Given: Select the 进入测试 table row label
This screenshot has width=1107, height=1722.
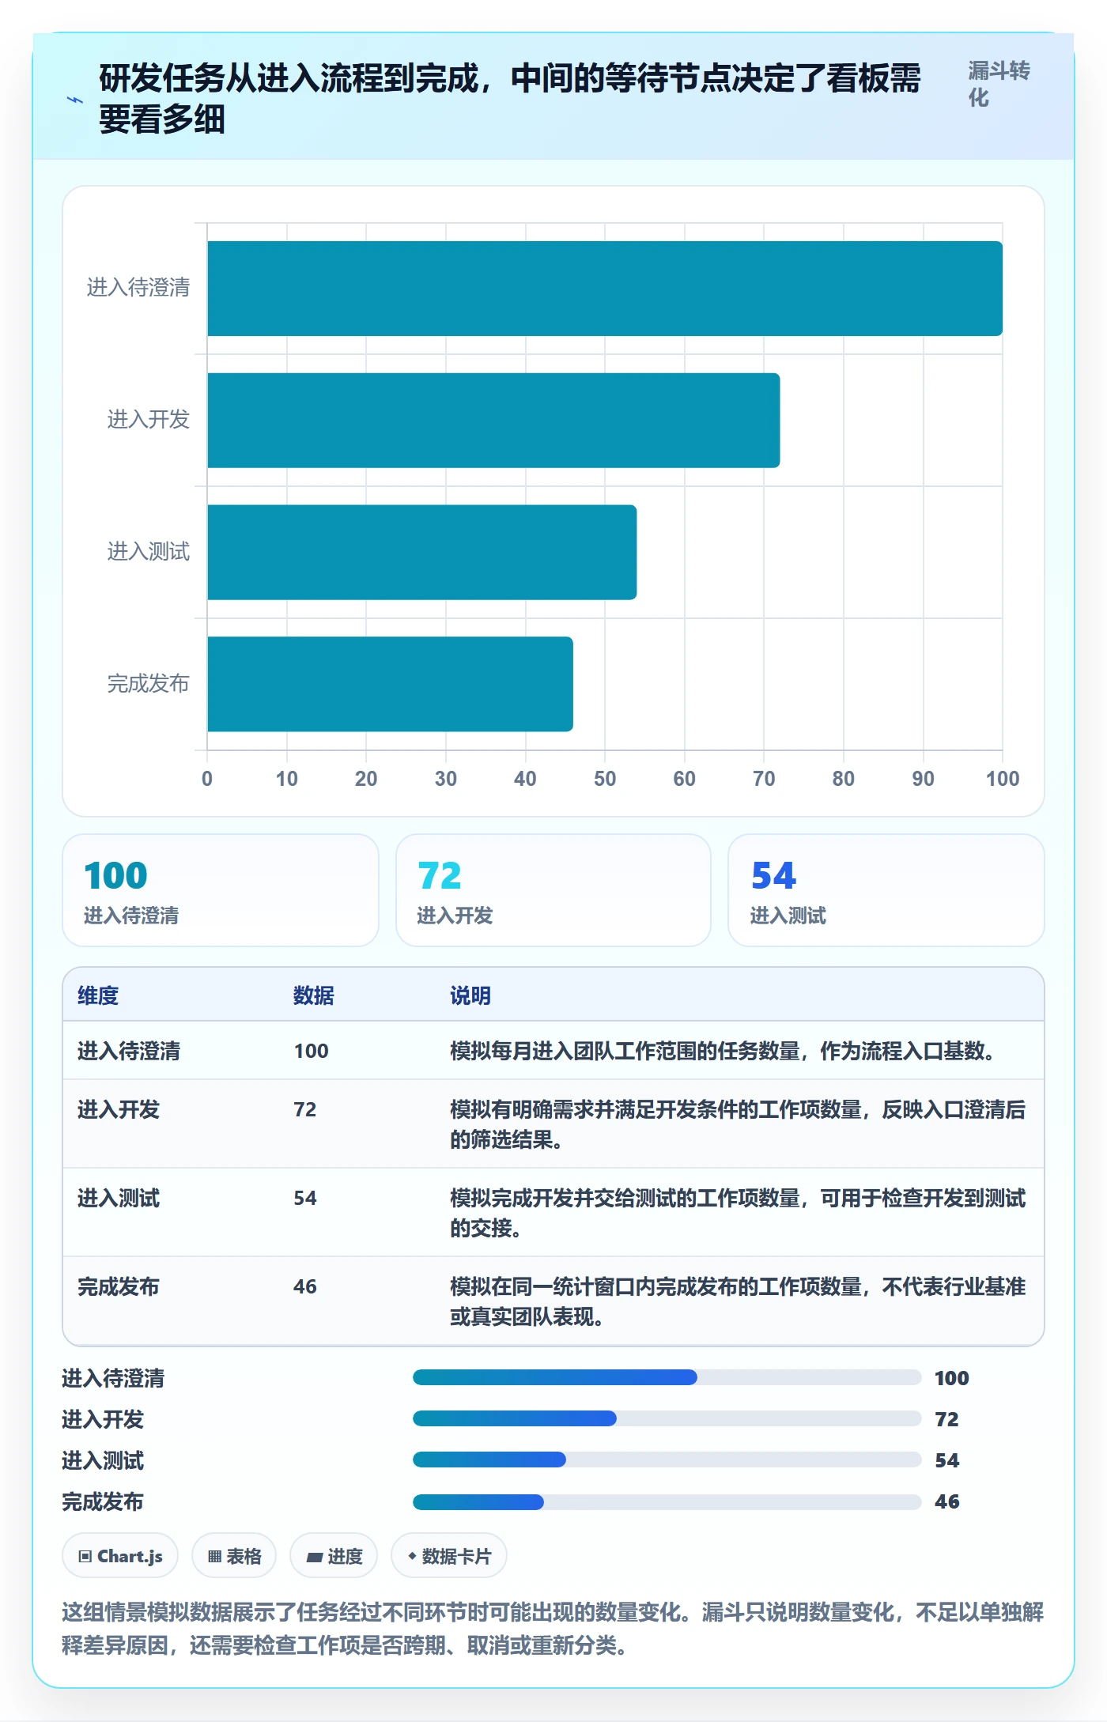Looking at the screenshot, I should (x=119, y=1198).
